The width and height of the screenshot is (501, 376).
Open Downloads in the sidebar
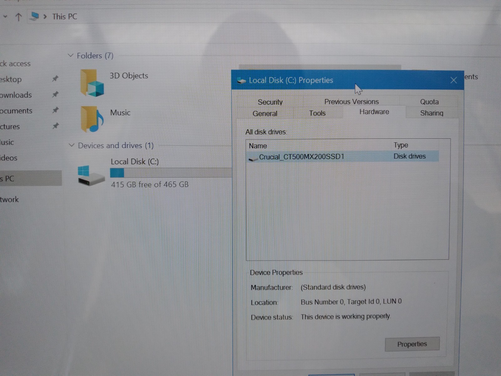[x=16, y=95]
